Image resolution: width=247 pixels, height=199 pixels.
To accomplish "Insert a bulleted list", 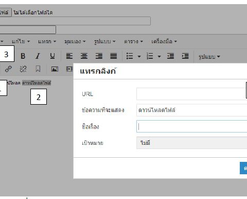I will (x=130, y=56).
